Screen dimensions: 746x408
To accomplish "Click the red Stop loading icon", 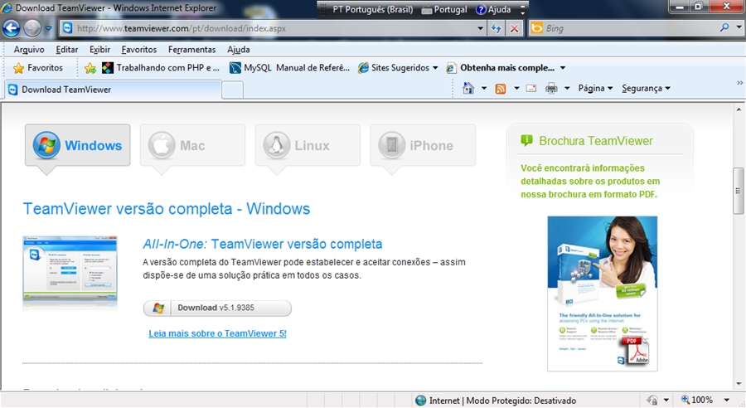I will click(x=514, y=28).
